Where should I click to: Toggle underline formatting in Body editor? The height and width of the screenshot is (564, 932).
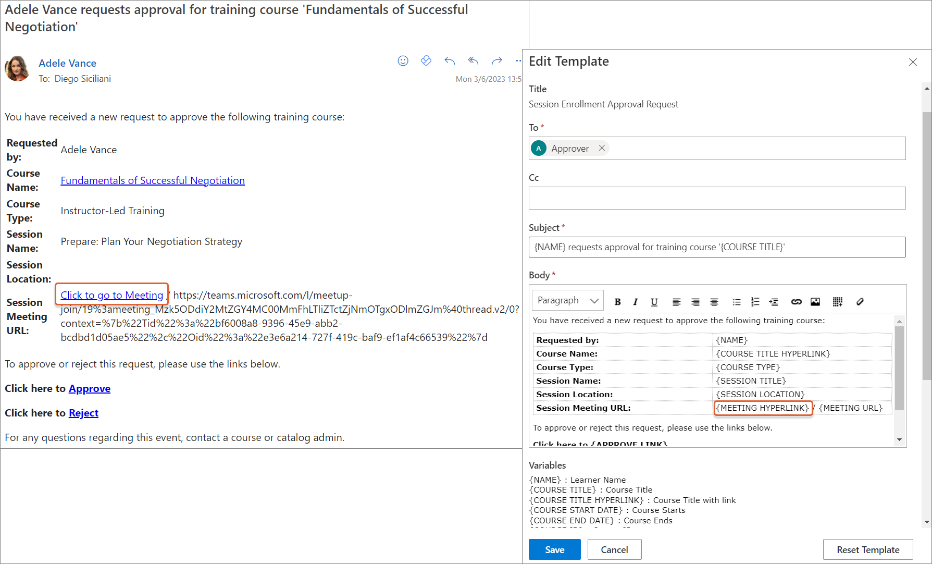654,302
